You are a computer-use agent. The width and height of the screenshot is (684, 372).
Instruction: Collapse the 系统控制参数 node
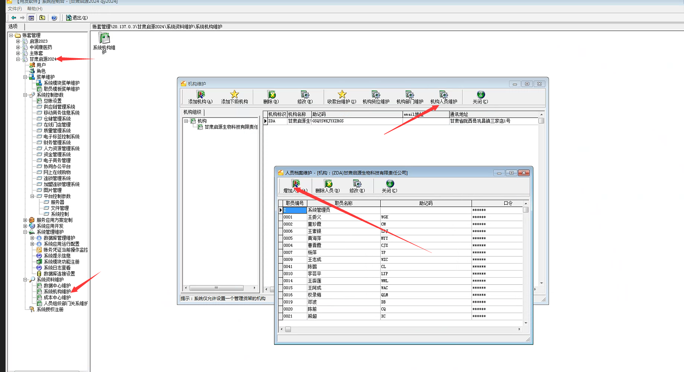pyautogui.click(x=25, y=95)
